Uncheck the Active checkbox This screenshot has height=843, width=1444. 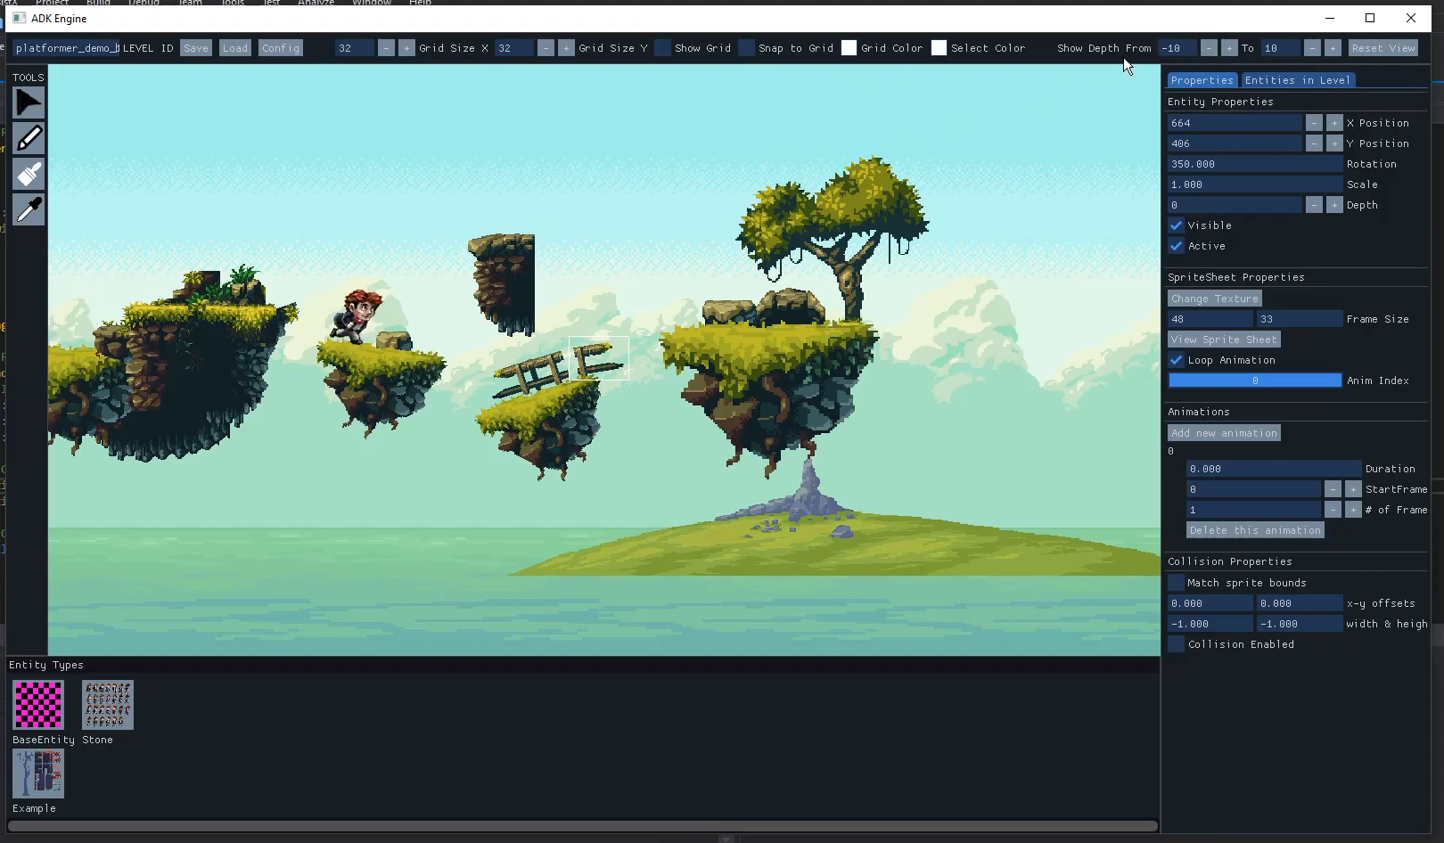(x=1177, y=246)
